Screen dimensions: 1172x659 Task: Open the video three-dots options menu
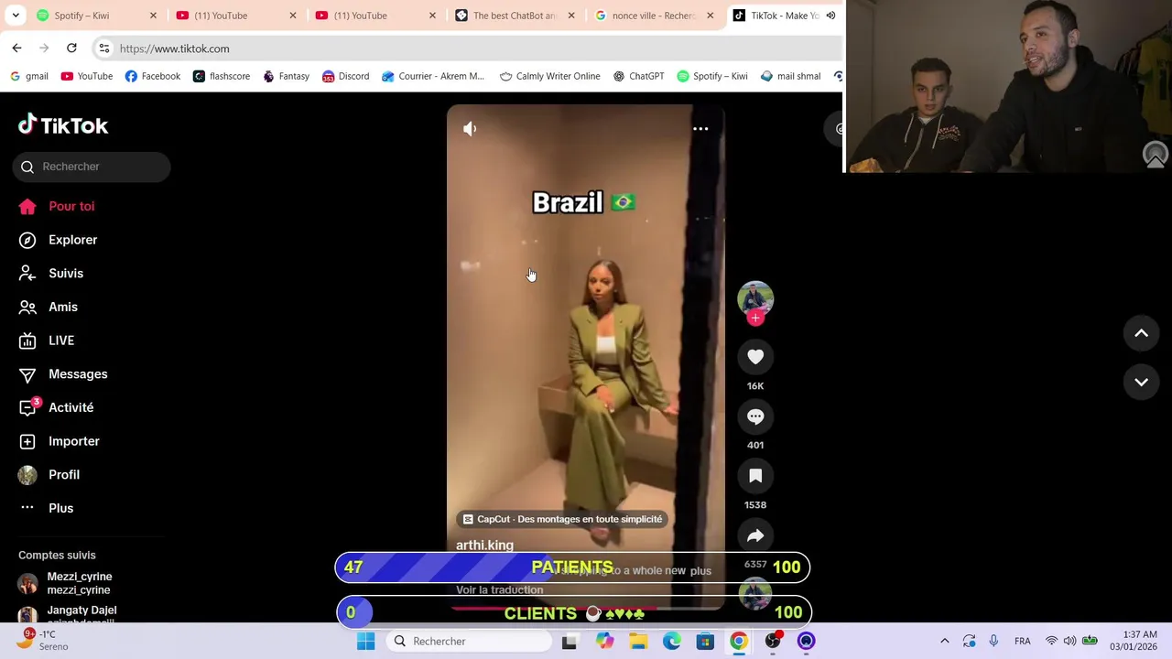point(700,129)
